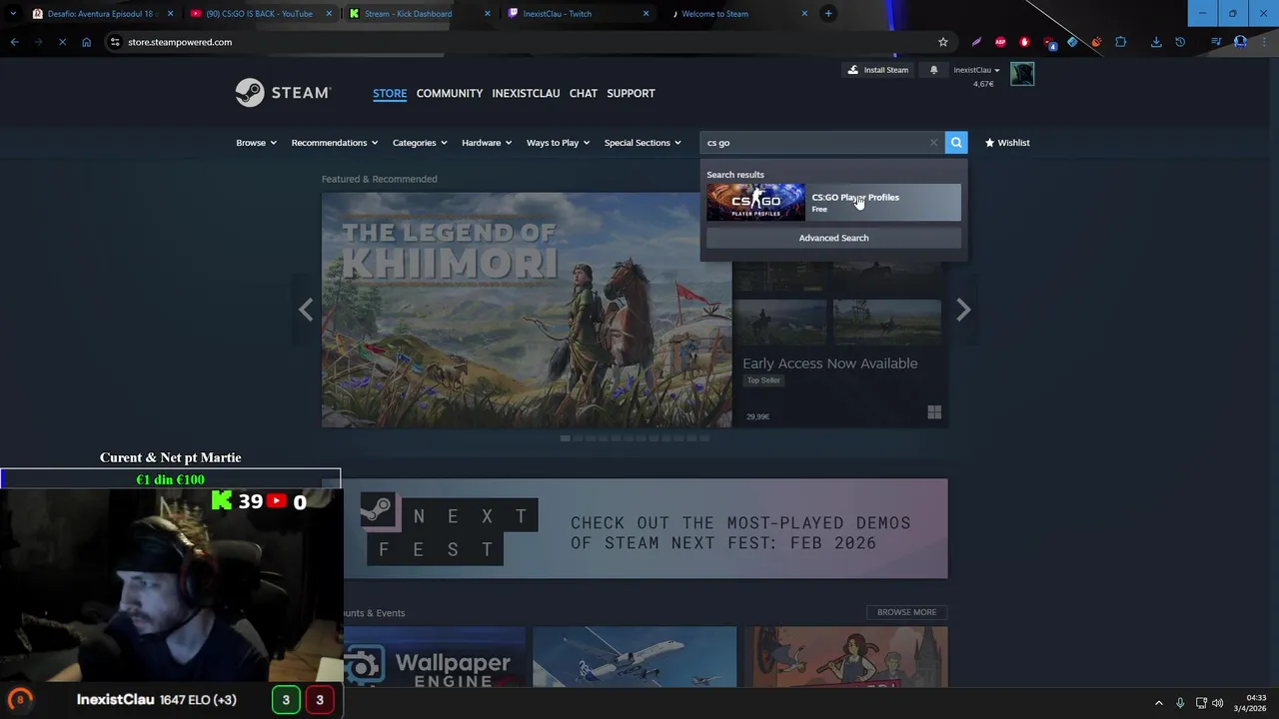Click the Steam logo

tap(283, 93)
